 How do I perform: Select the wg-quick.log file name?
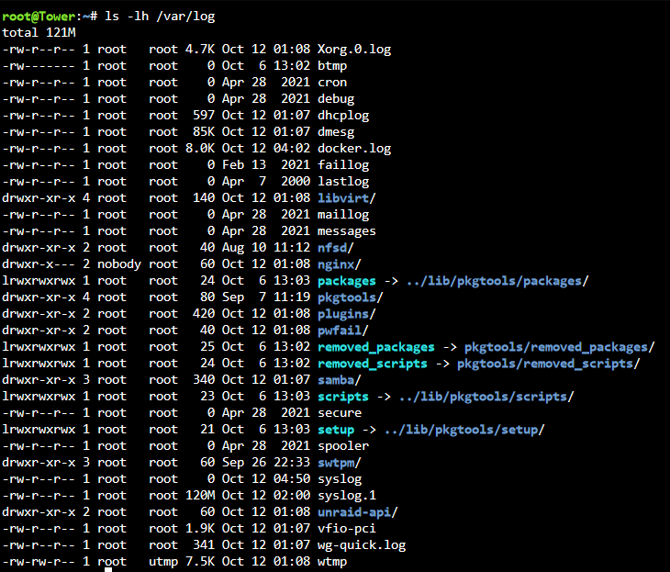(x=362, y=545)
